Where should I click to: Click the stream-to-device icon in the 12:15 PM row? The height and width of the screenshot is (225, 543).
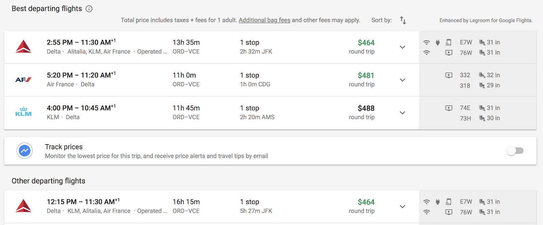[x=449, y=202]
